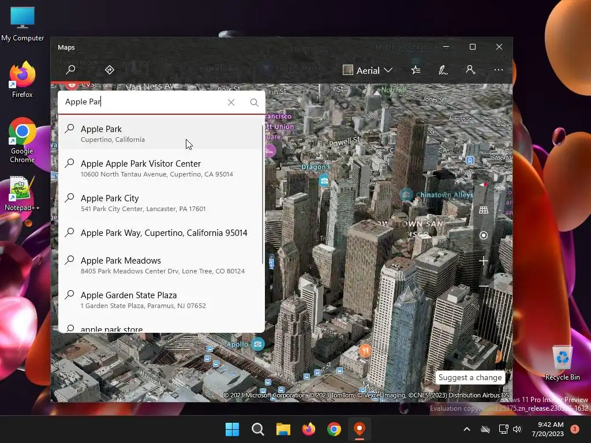Open the clock showing 9:42 AM
Image resolution: width=591 pixels, height=443 pixels.
pos(548,429)
